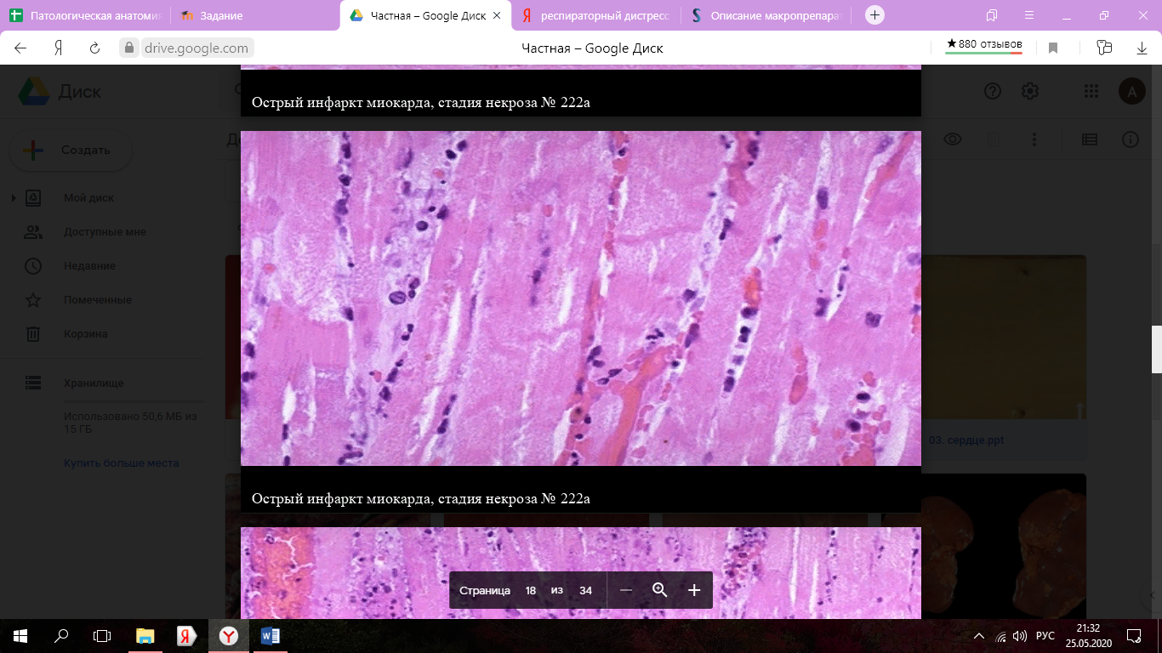
Task: Zoom out with the minus button in viewer
Action: tap(626, 590)
